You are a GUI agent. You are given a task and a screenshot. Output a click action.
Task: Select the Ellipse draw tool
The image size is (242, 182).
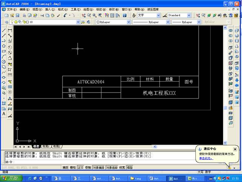point(4,77)
